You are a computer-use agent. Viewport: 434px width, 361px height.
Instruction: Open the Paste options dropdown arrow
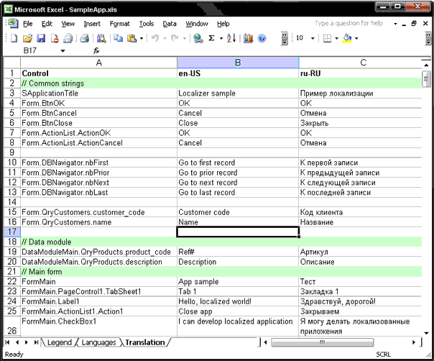142,38
